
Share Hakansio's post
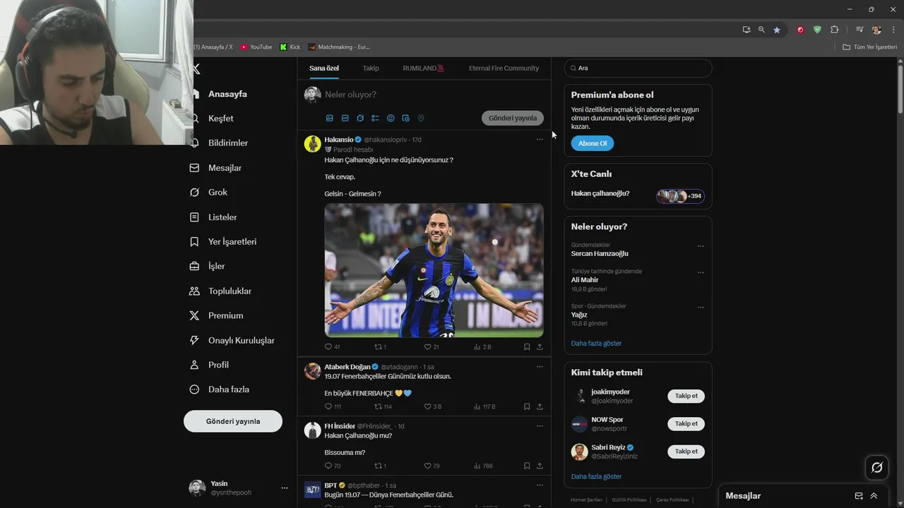pos(540,347)
